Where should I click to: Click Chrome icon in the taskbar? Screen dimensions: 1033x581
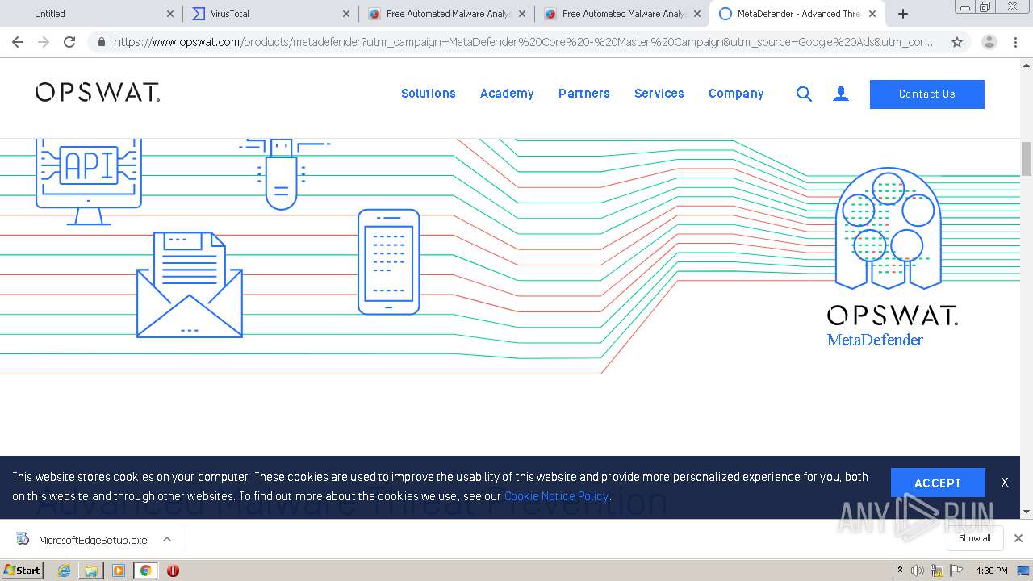(x=145, y=571)
